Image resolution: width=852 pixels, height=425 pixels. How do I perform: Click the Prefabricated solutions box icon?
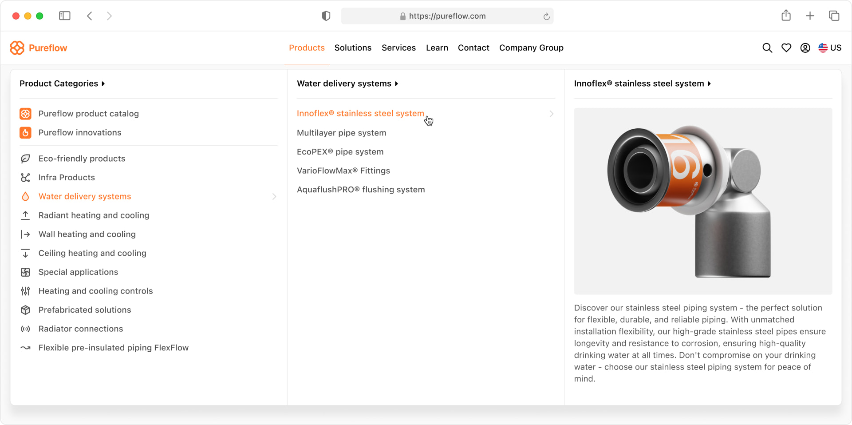tap(25, 310)
